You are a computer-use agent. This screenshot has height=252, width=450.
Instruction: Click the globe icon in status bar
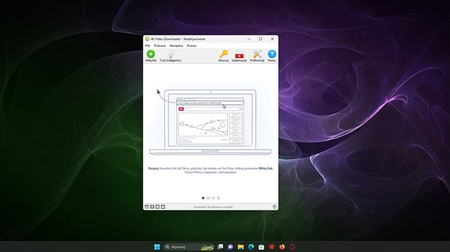274,206
